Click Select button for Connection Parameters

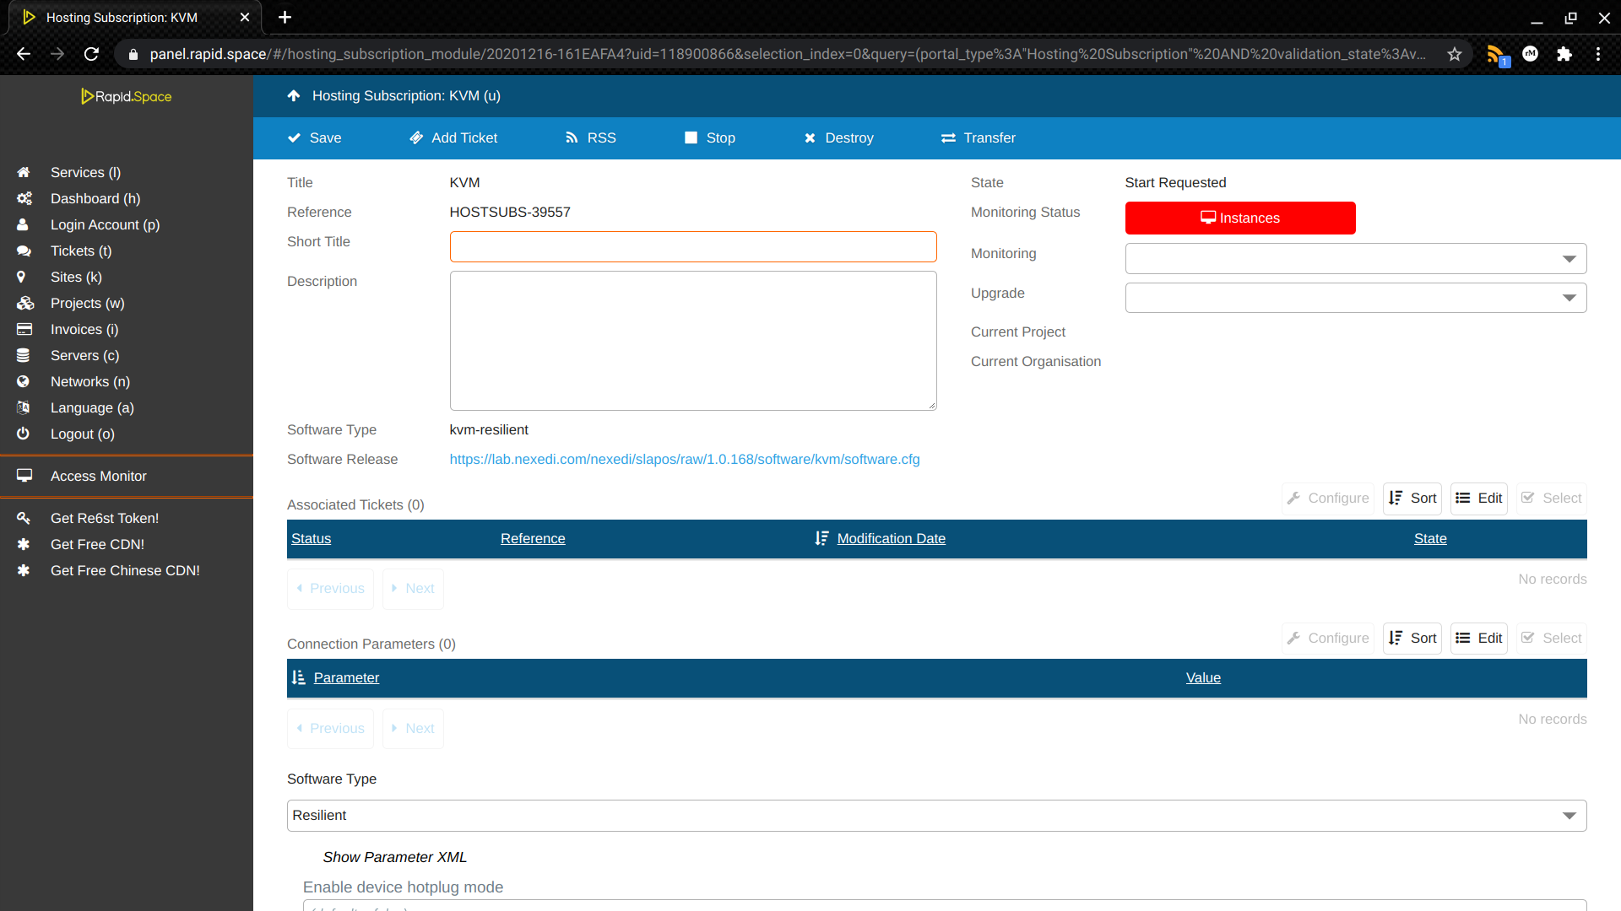[1552, 639]
